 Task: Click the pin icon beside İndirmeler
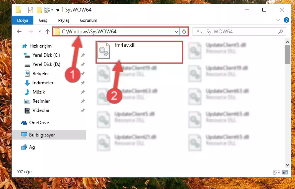(x=82, y=83)
